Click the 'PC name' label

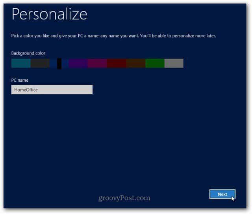(20, 80)
